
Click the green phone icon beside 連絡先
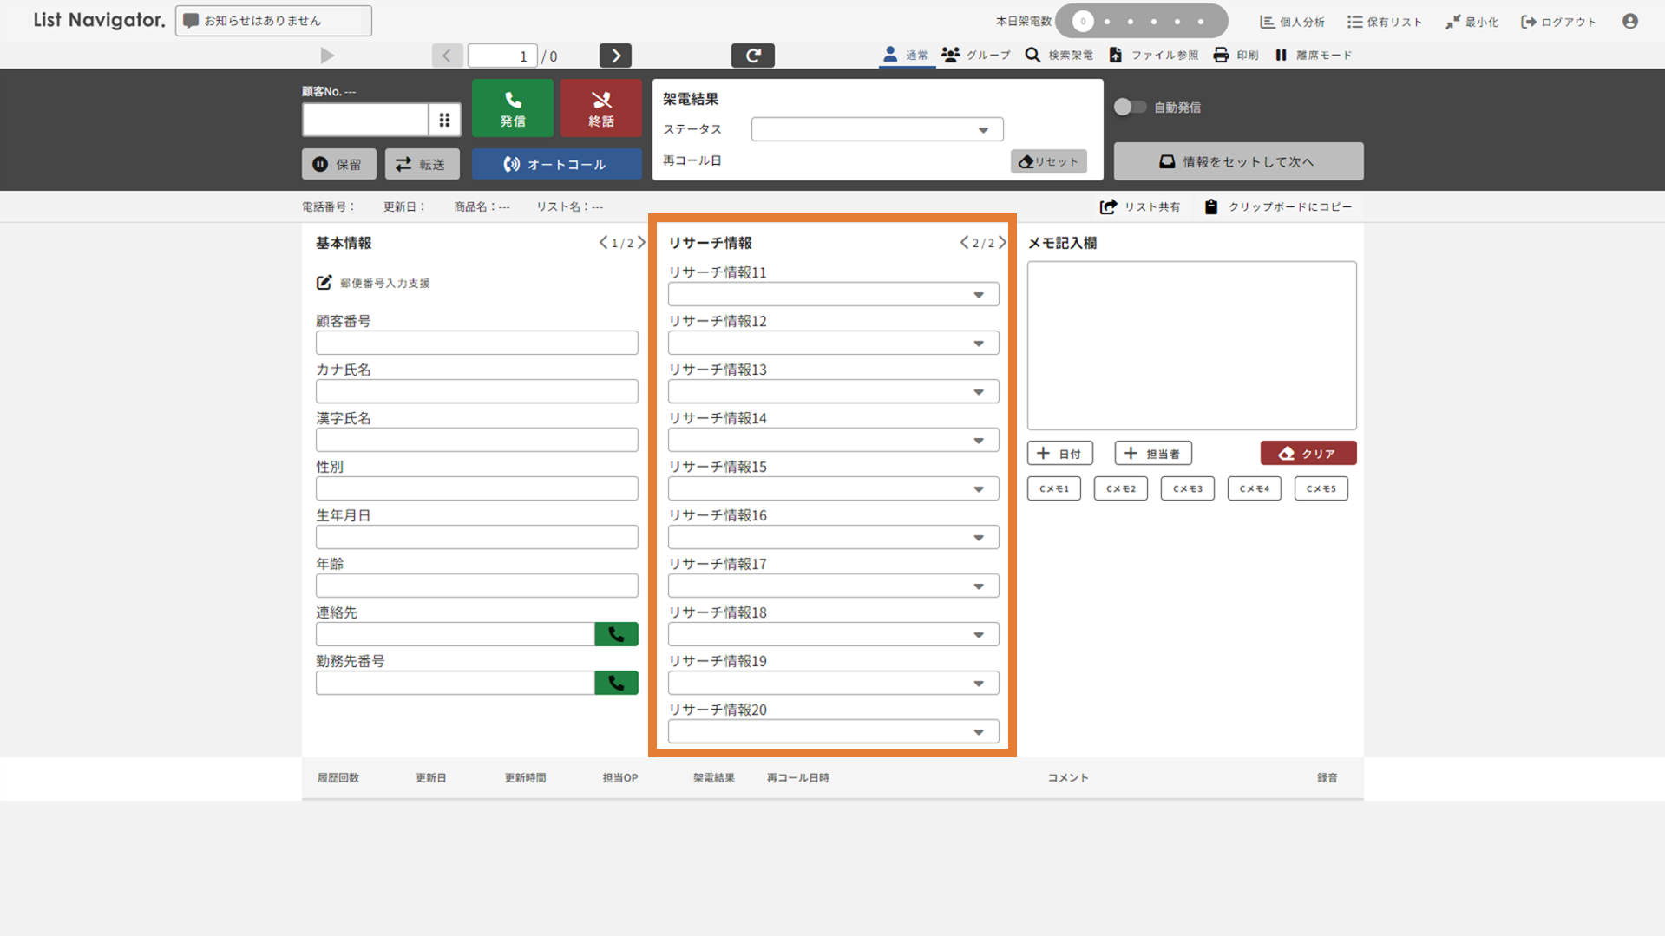616,634
